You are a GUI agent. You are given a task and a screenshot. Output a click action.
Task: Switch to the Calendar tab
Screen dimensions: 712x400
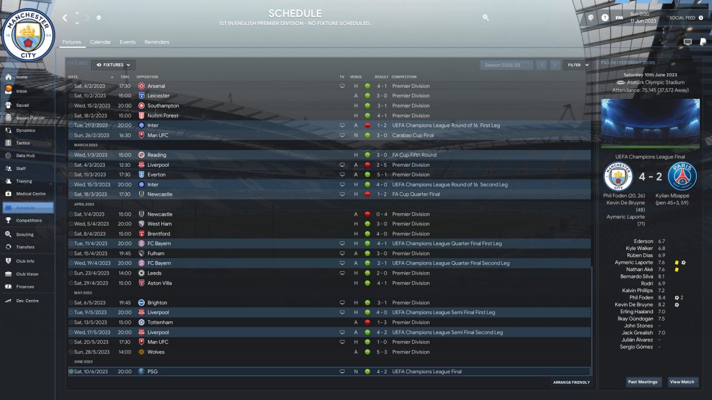(101, 42)
